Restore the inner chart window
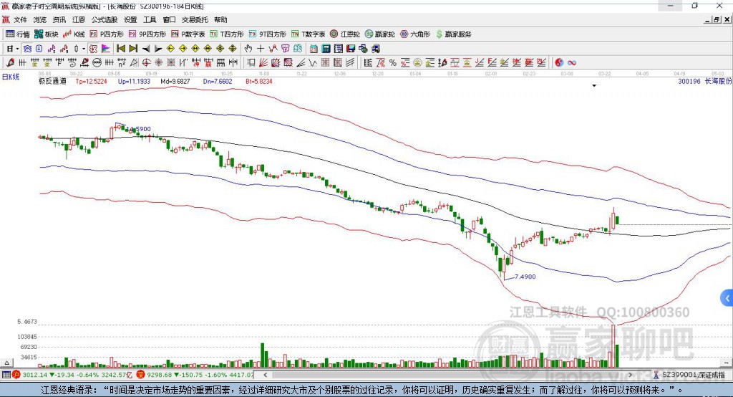The image size is (733, 397). [x=716, y=19]
